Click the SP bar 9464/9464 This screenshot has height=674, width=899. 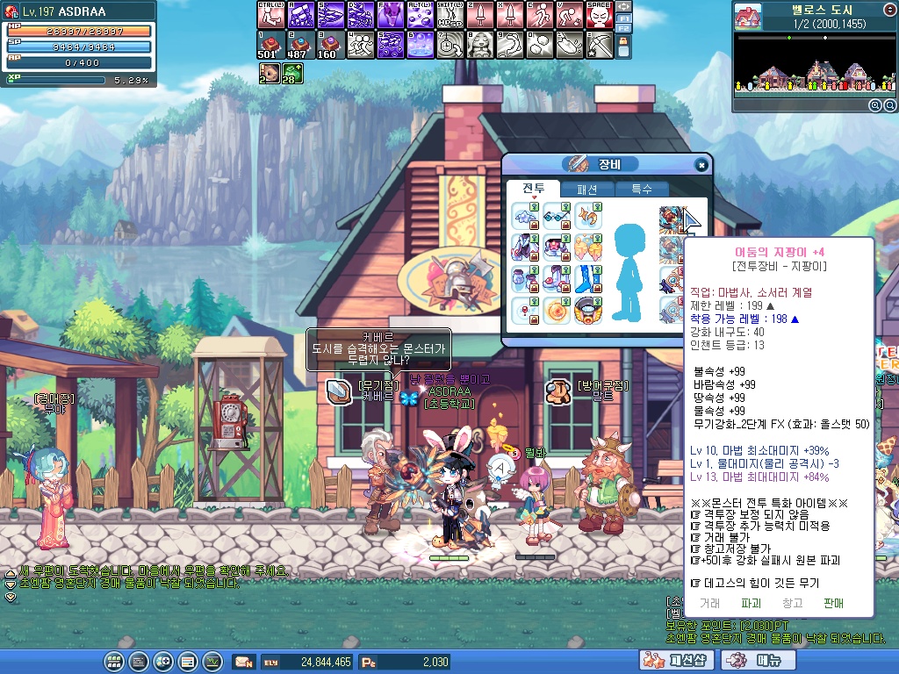[79, 47]
